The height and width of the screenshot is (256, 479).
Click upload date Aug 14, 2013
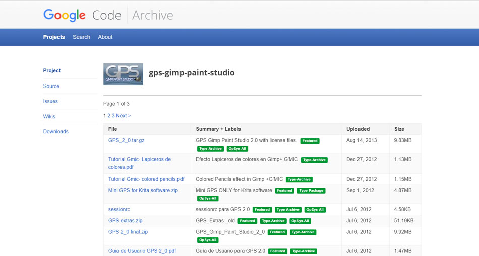[362, 140]
